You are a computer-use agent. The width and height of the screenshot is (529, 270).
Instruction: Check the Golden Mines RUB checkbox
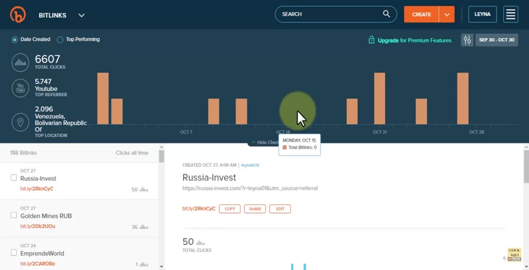point(13,215)
